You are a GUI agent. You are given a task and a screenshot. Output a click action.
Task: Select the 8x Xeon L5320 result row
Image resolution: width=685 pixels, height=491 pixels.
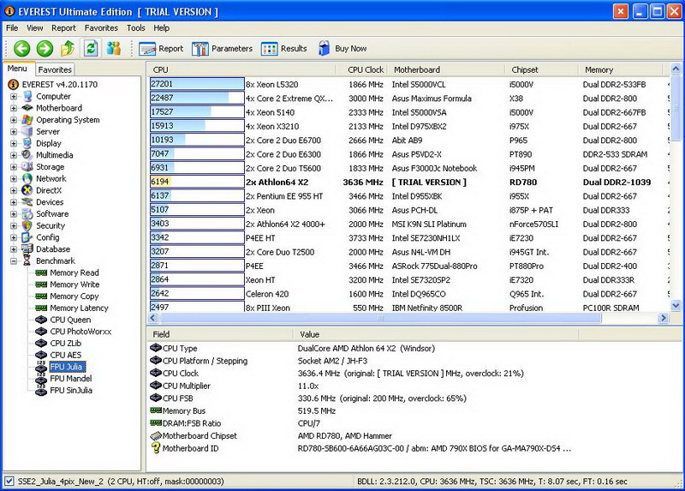pos(409,84)
